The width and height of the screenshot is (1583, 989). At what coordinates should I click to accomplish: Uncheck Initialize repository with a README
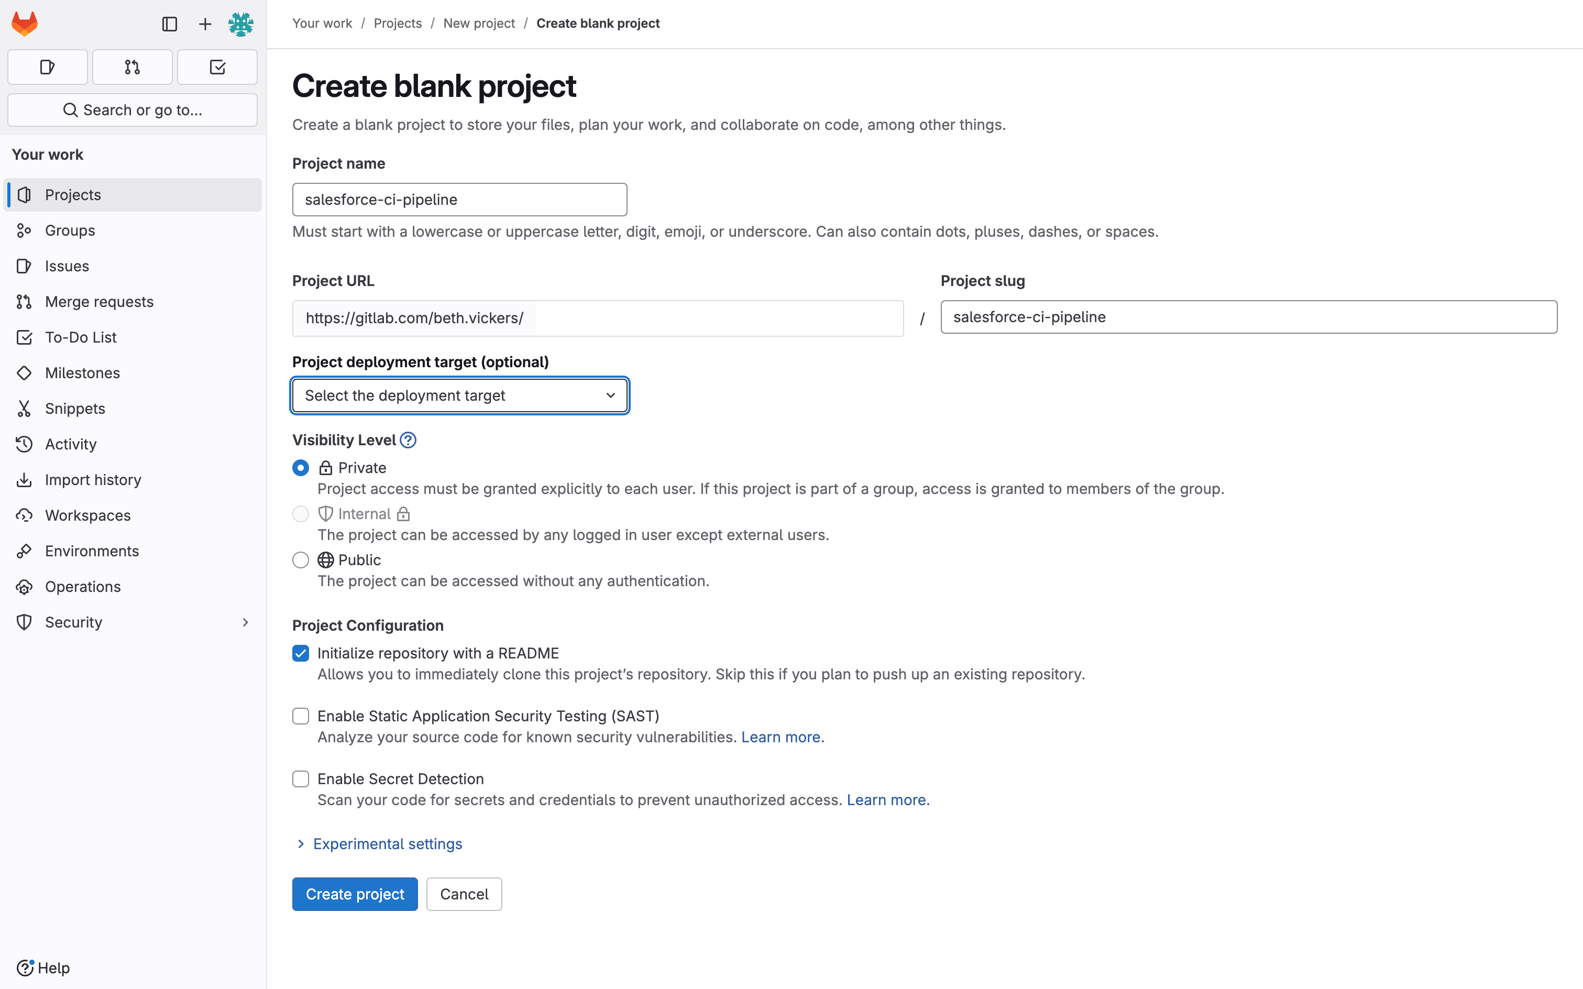tap(300, 653)
